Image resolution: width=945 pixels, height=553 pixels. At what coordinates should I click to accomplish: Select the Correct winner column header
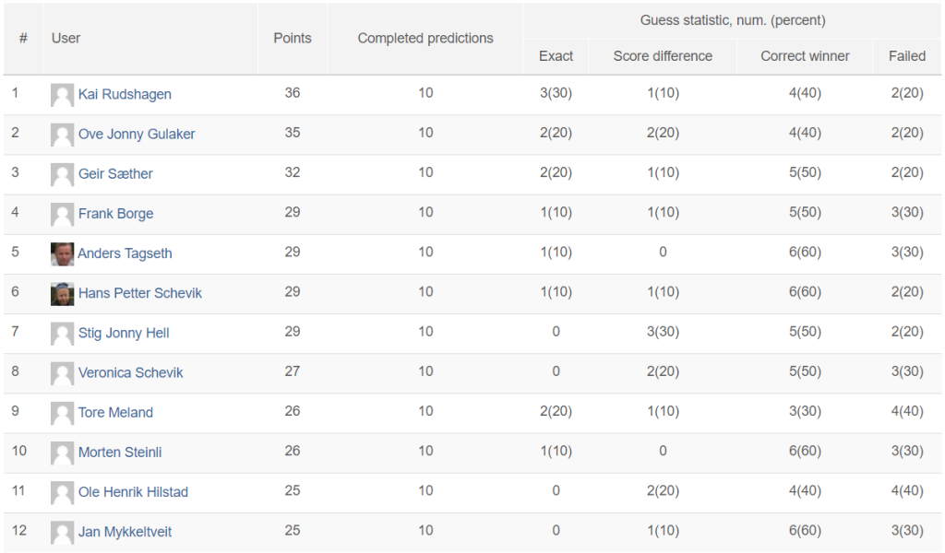805,56
